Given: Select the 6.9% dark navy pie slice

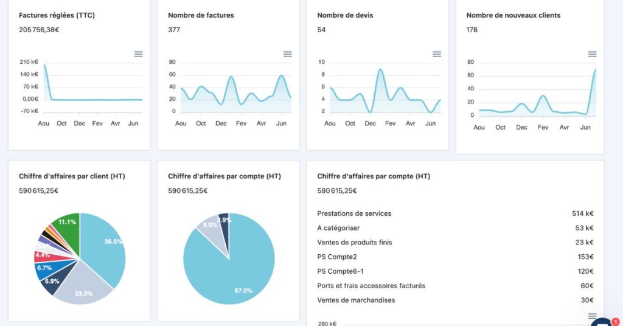Looking at the screenshot, I should coord(54,281).
